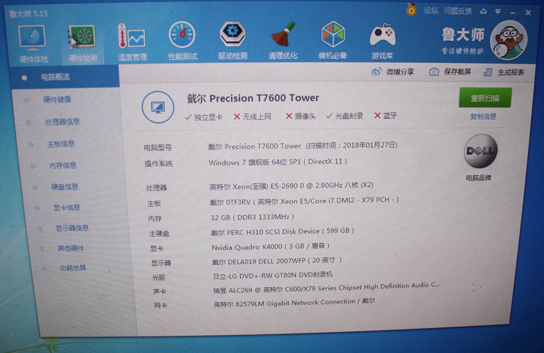Click the 戴尔 0TF3RV motherboard value
Screen dimensions: 544x353
point(304,201)
